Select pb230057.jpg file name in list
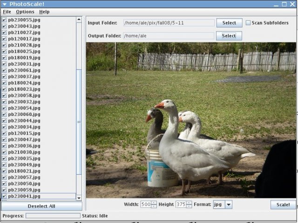This screenshot has width=298, height=223. pos(24,177)
